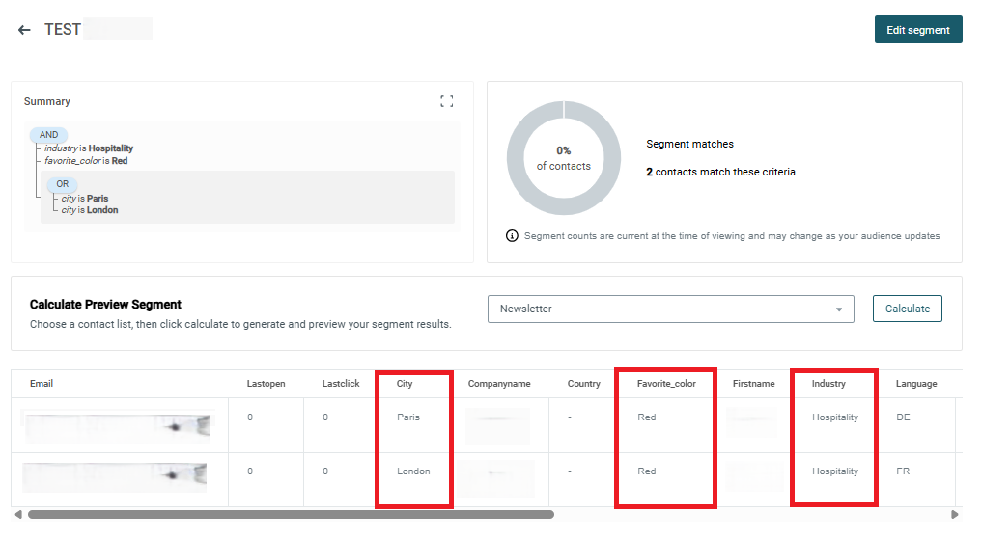Click the Industry column header
This screenshot has height=538, width=982.
tap(828, 384)
